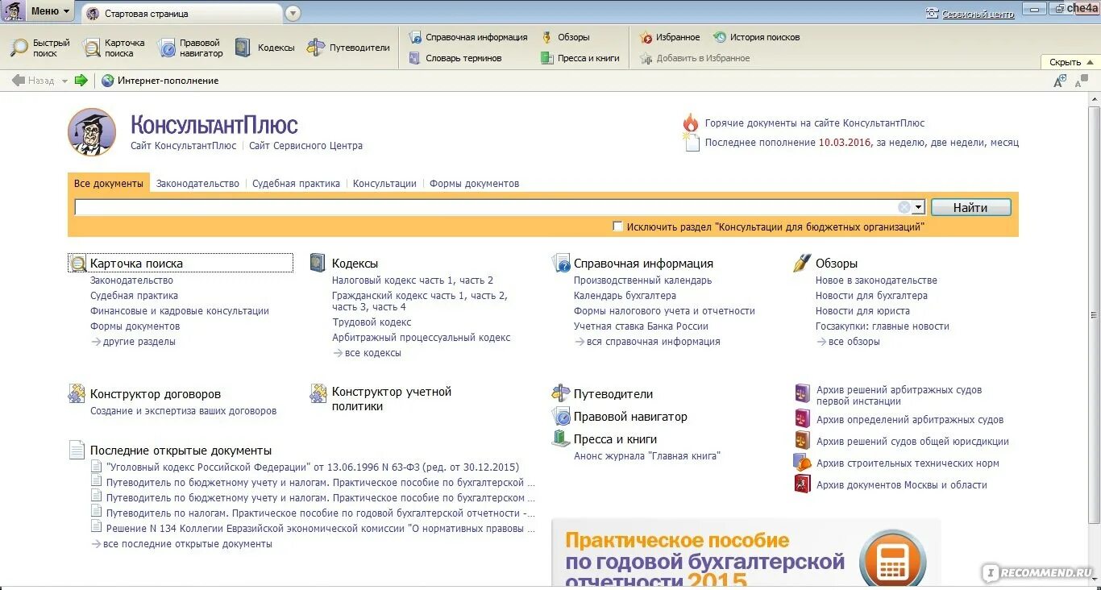Expand все кодексы list
The height and width of the screenshot is (590, 1101).
tap(372, 353)
